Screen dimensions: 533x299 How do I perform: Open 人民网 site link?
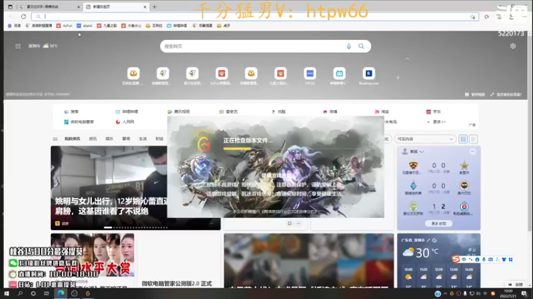tap(125, 122)
